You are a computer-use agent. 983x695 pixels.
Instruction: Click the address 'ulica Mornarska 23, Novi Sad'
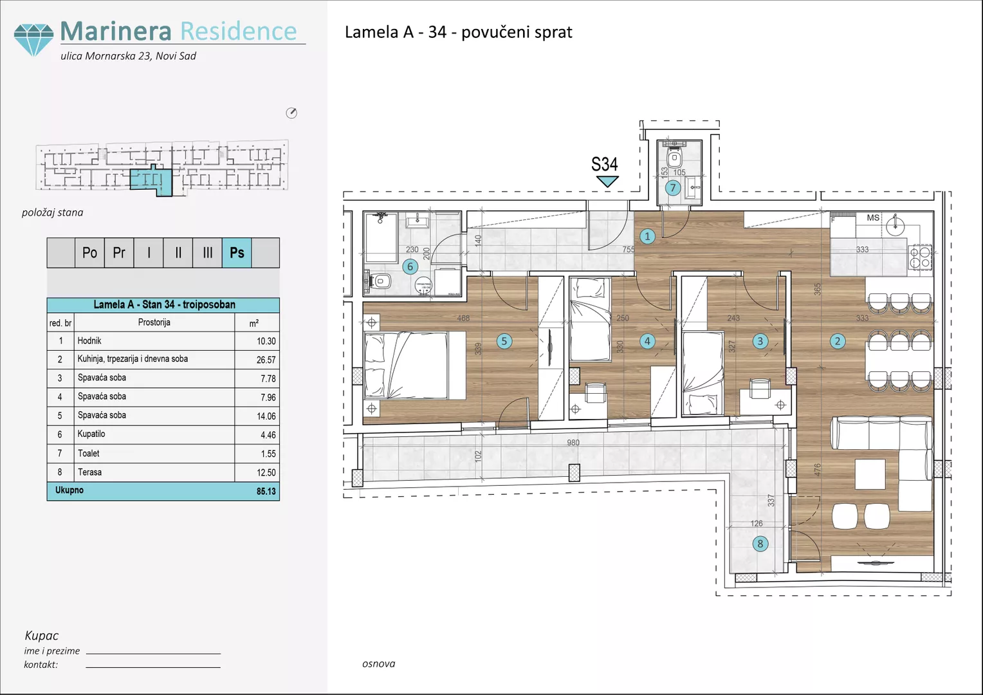coord(128,56)
